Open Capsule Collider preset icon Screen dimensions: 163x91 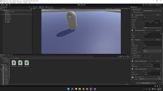pos(159,15)
